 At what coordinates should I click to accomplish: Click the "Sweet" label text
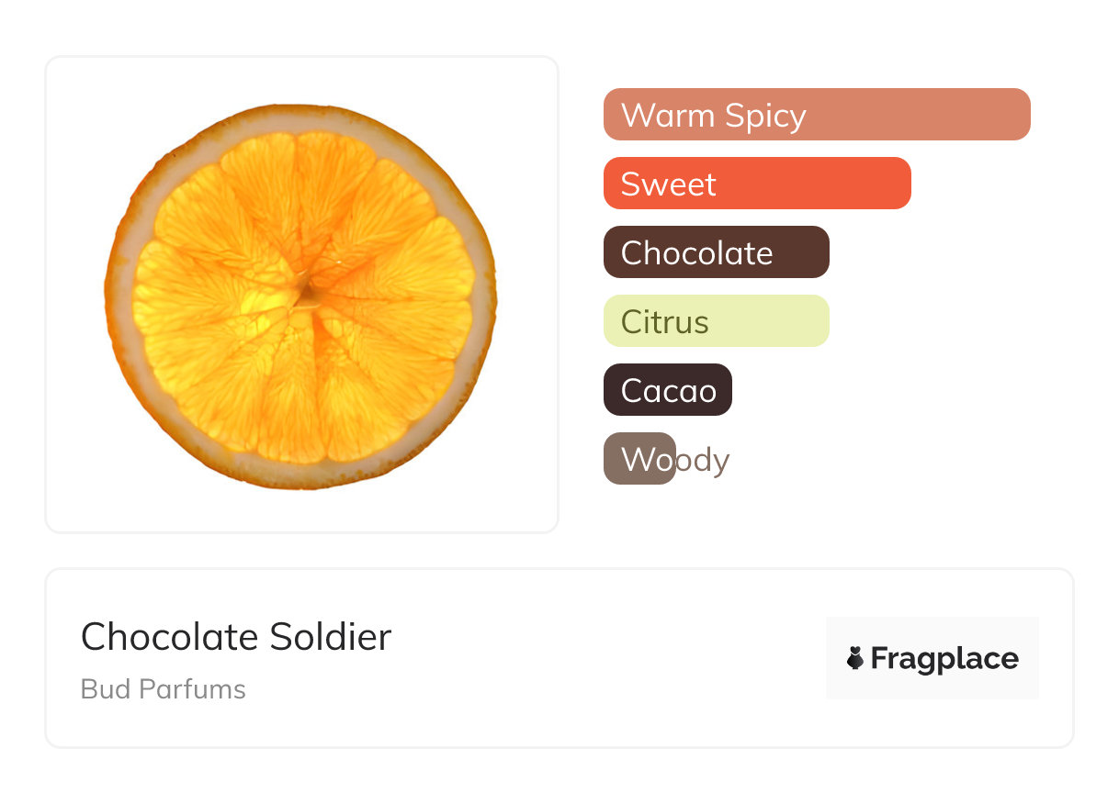(x=668, y=184)
